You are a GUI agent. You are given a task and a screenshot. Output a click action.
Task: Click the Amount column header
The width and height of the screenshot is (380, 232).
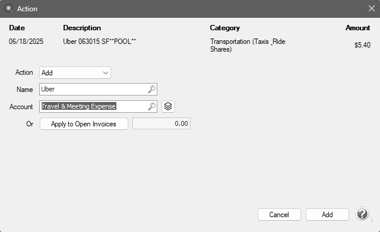tap(357, 28)
